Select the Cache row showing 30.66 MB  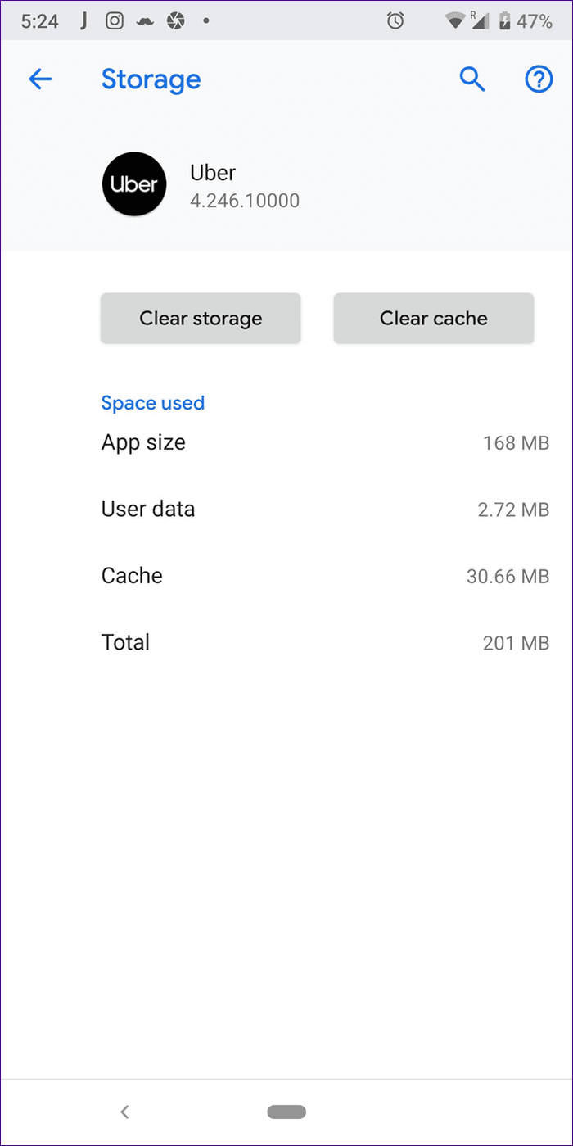click(x=325, y=576)
